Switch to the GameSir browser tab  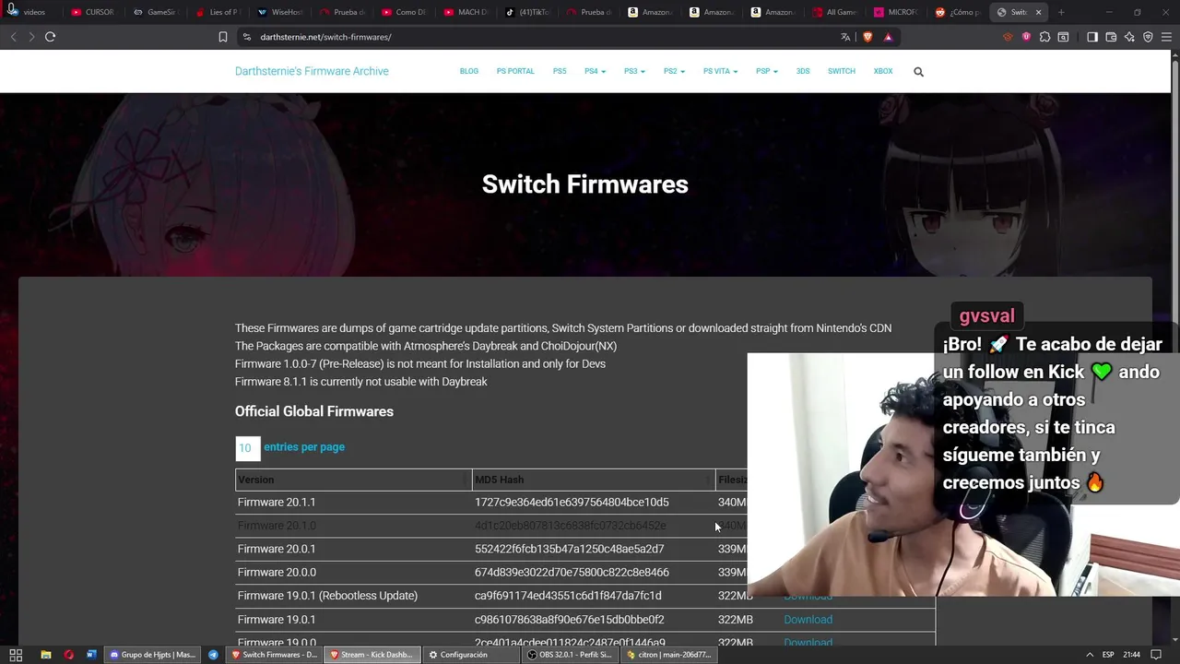tap(155, 12)
